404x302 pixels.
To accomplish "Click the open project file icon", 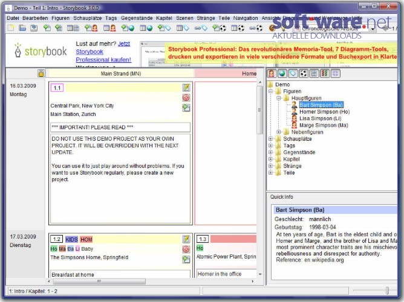I will coord(22,28).
